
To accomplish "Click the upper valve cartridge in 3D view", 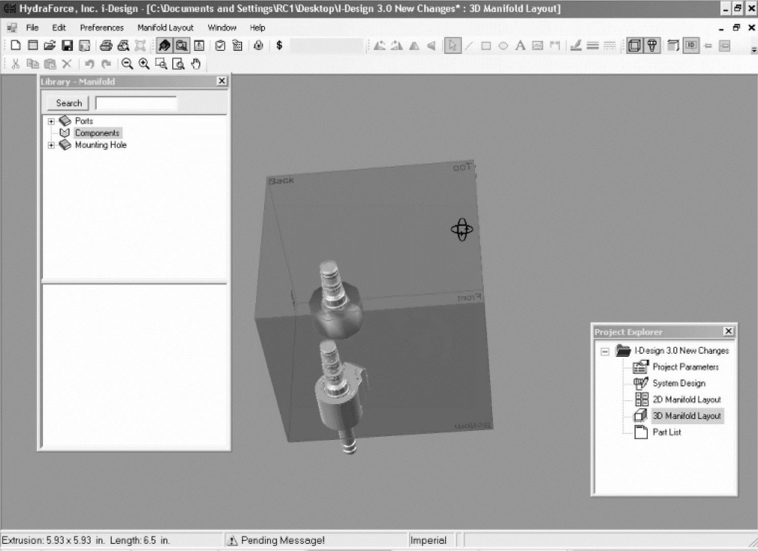I will click(335, 300).
